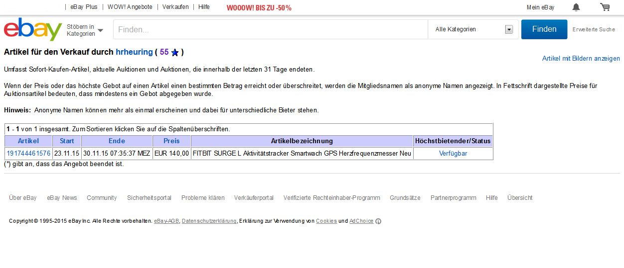Open item number 191744461576

[x=28, y=153]
